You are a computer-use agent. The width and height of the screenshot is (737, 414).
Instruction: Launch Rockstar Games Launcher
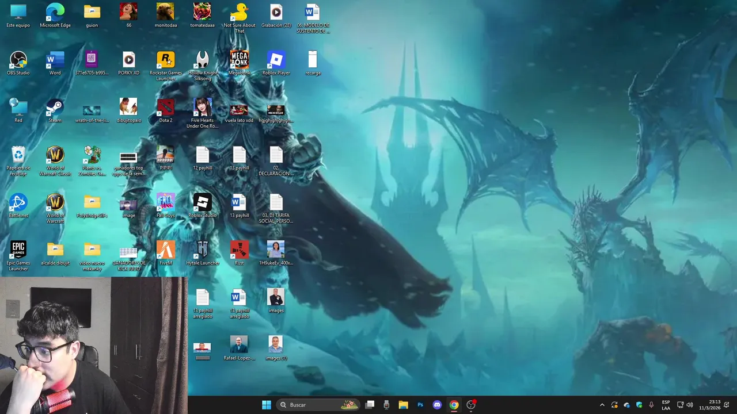[166, 66]
